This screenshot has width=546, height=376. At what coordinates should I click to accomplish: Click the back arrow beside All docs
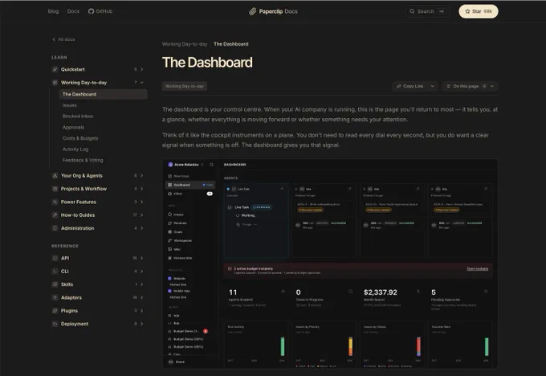(x=54, y=39)
